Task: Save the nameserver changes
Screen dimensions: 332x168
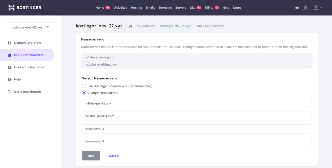Action: [91, 156]
